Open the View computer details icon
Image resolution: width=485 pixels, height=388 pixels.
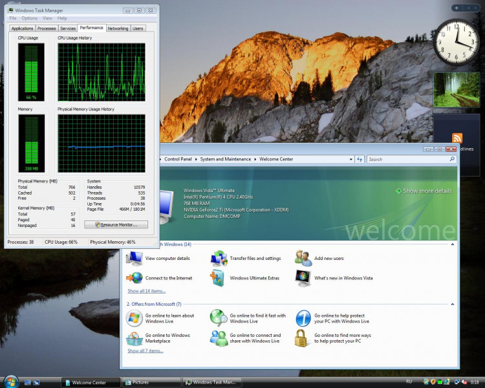pyautogui.click(x=135, y=259)
